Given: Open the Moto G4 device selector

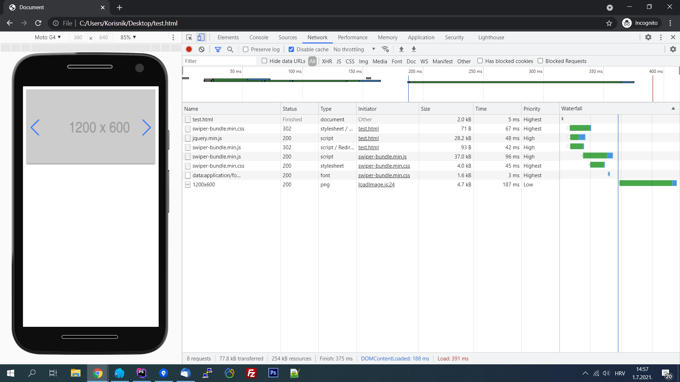Looking at the screenshot, I should (47, 37).
